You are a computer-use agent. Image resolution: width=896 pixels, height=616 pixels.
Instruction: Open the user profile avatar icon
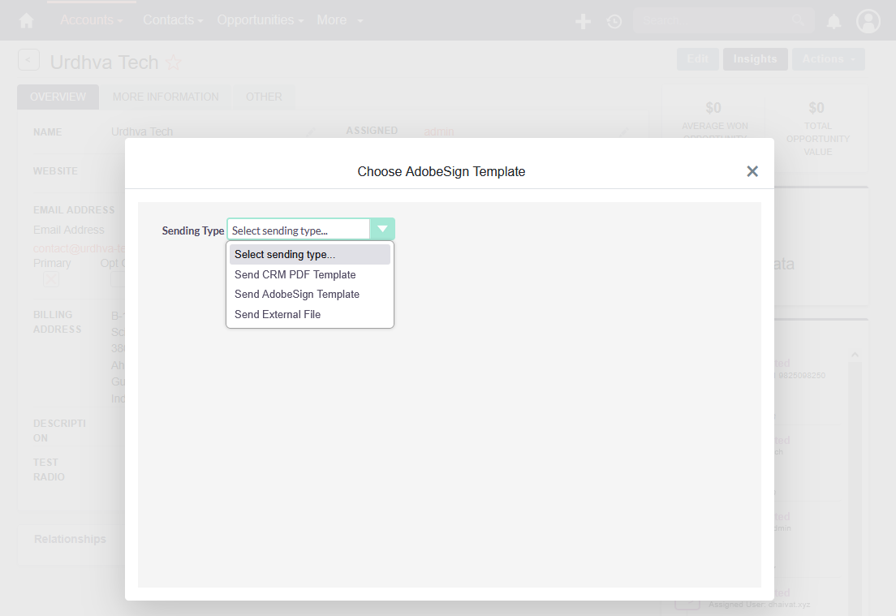(868, 20)
